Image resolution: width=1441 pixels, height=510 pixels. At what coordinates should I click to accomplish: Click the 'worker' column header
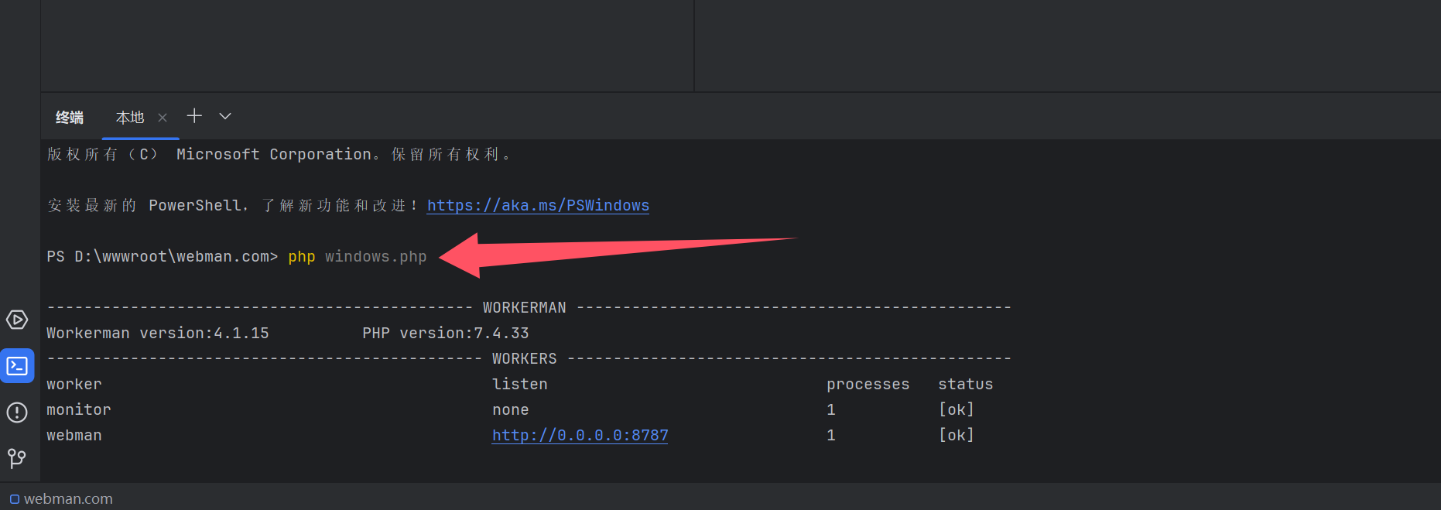(74, 384)
